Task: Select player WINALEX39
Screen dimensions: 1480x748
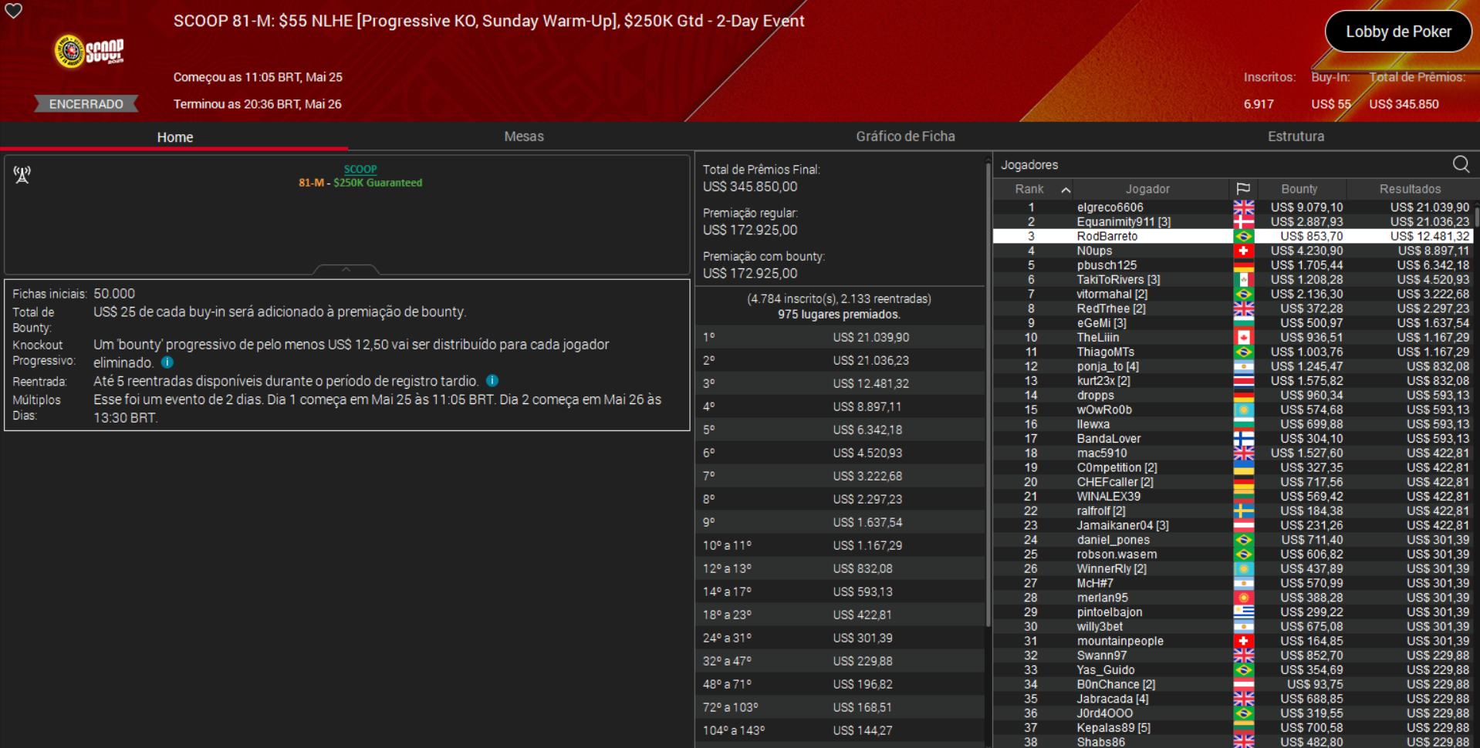Action: pyautogui.click(x=1108, y=497)
